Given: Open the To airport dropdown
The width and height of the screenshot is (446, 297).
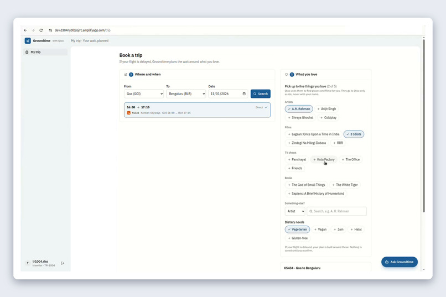Looking at the screenshot, I should pyautogui.click(x=186, y=94).
